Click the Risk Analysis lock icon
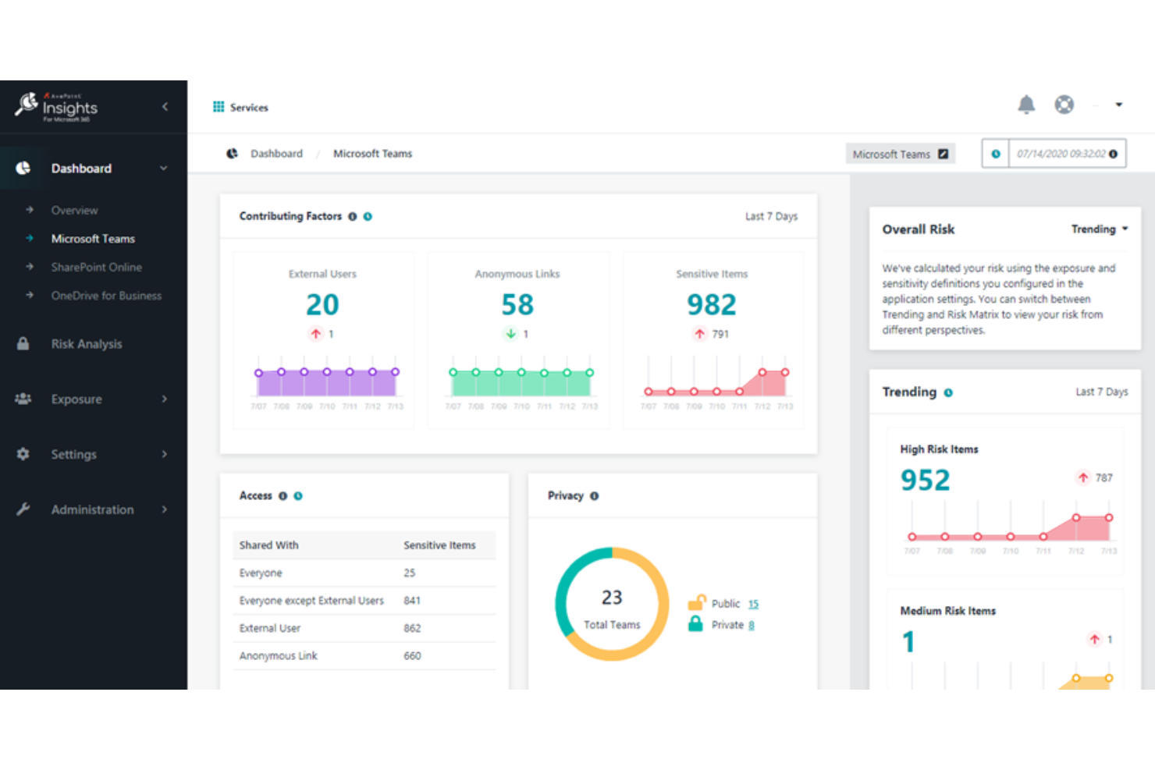 click(x=23, y=343)
